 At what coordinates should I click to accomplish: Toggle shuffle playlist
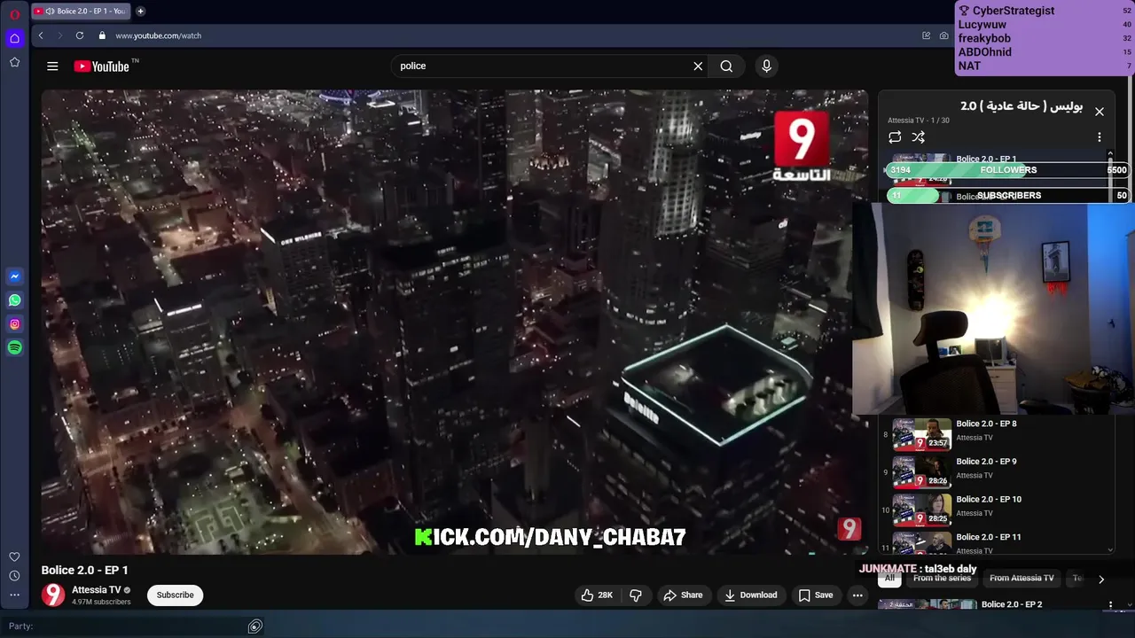(919, 137)
